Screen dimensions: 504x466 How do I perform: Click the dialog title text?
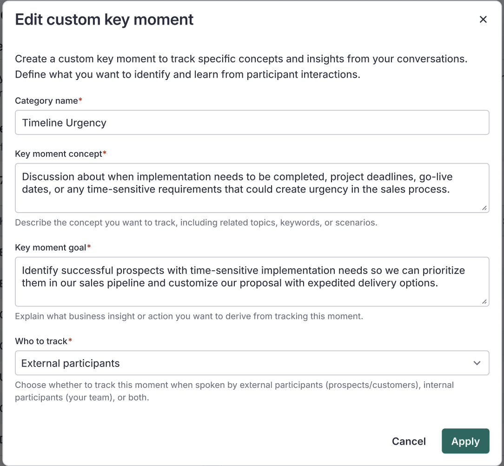pos(104,20)
